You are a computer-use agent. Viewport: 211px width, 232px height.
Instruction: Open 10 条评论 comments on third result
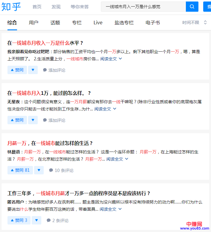[61, 170]
